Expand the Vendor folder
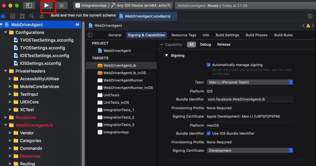Image resolution: width=316 pixels, height=166 pixels. pyautogui.click(x=10, y=133)
